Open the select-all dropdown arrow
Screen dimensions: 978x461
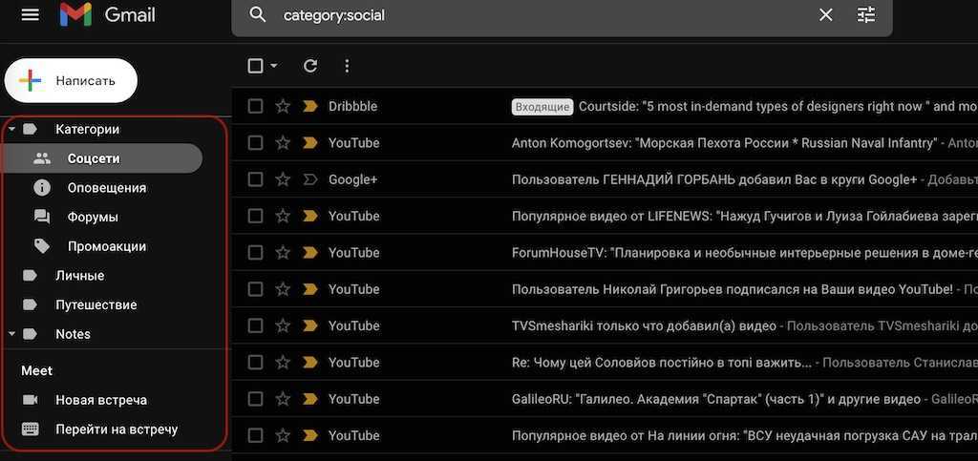pyautogui.click(x=274, y=66)
